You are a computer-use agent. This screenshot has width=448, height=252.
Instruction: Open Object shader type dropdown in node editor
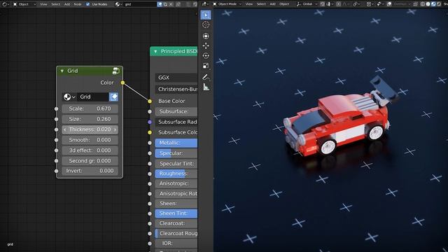[24, 4]
